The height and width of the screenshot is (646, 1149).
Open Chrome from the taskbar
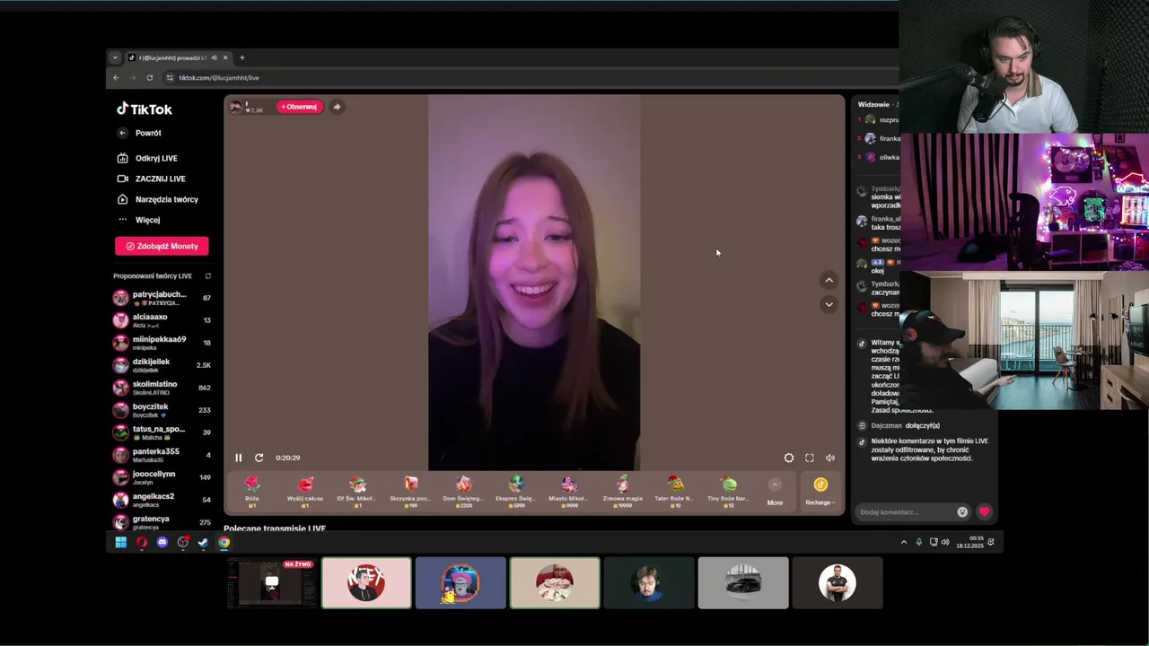pyautogui.click(x=224, y=542)
